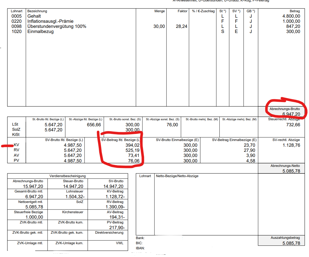Image resolution: width=309 pixels, height=257 pixels.
Task: Select the Faktor value 28,24
Action: [181, 26]
